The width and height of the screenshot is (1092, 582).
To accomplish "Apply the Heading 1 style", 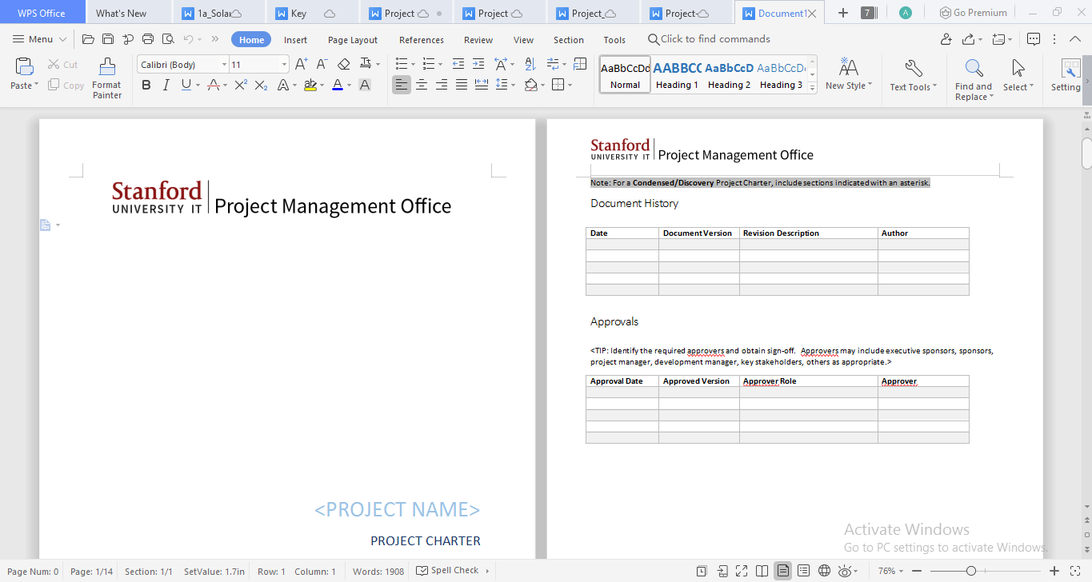I will [x=677, y=75].
